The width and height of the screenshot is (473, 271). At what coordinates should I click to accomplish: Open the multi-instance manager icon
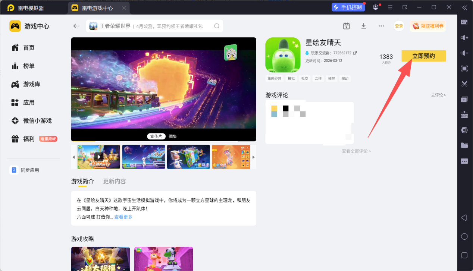click(x=464, y=100)
